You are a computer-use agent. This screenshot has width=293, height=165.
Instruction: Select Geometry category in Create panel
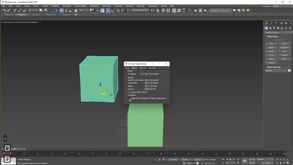[266, 28]
